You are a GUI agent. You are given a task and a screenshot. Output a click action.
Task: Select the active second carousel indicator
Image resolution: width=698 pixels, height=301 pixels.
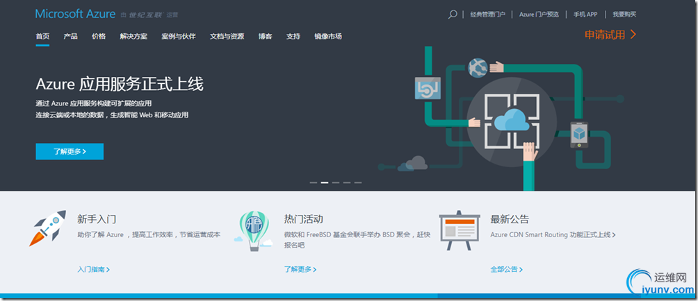pyautogui.click(x=325, y=182)
